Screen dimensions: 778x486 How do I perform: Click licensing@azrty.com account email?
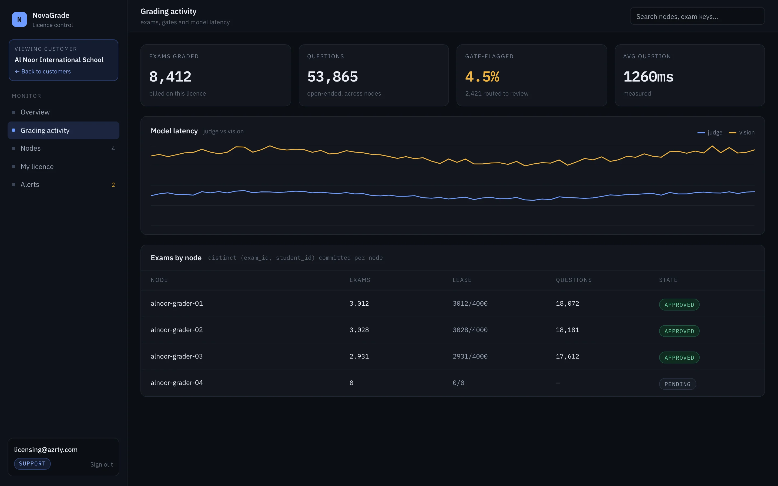point(46,450)
